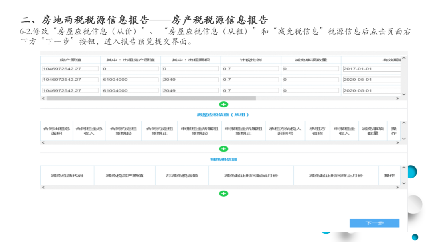Click the 减免起止时间起始月份 column header
This screenshot has height=242, width=431.
coord(251,176)
